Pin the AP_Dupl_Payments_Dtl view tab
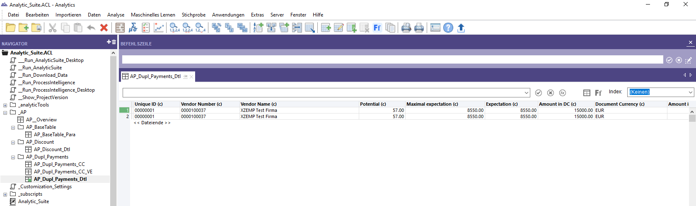The height and width of the screenshot is (206, 696). [x=185, y=76]
